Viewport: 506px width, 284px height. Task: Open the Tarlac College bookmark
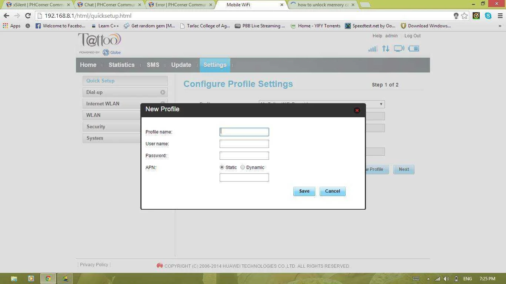point(205,26)
